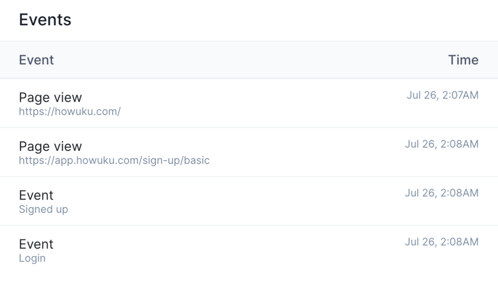Click the timestamp for the sign-up page view

click(442, 144)
